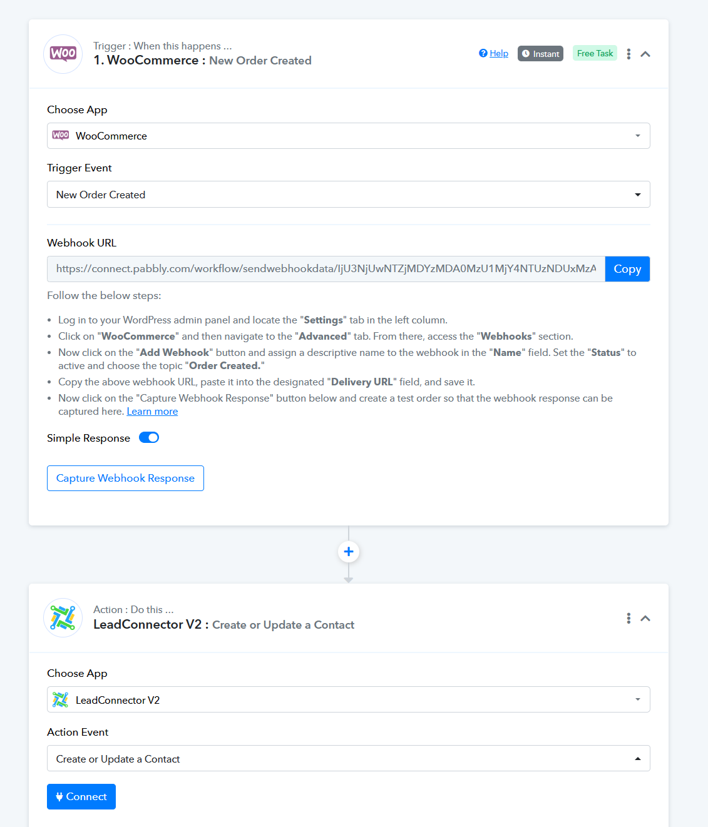
Task: Click the 'Action Event' label
Action: point(78,732)
